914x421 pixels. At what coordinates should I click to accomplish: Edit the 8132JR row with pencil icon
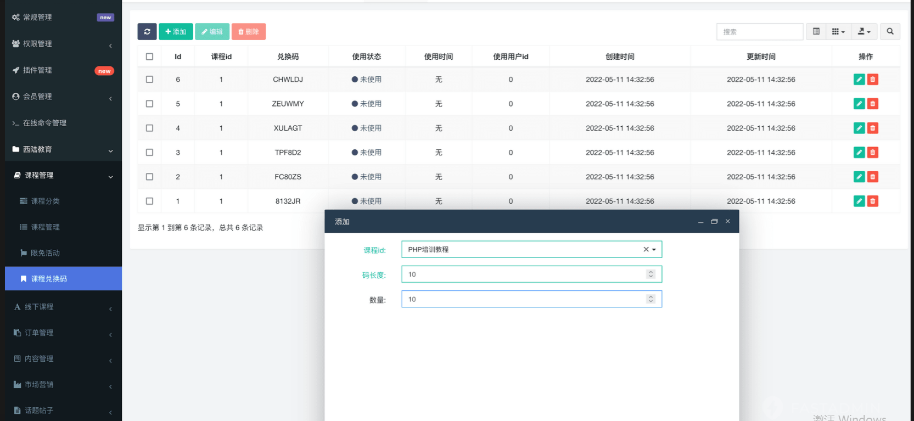tap(859, 201)
